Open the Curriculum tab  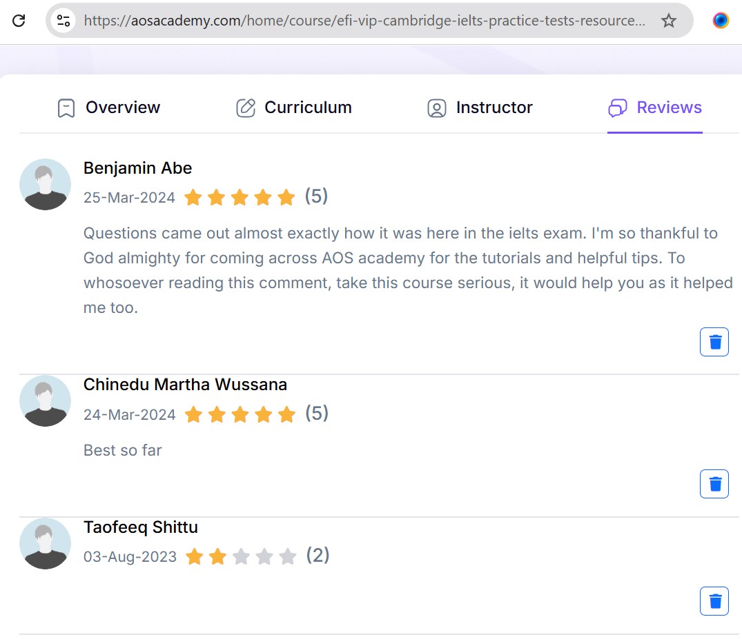pos(294,108)
